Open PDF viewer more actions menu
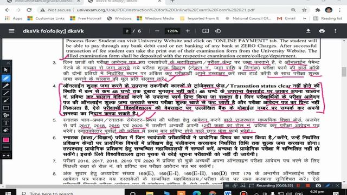The height and width of the screenshot is (195, 347). point(336,31)
